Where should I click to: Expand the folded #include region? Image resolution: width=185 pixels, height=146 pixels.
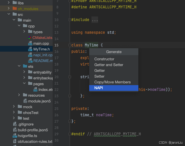70,20
